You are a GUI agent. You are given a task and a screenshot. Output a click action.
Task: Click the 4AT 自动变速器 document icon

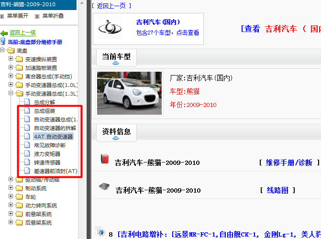[x=27, y=136]
